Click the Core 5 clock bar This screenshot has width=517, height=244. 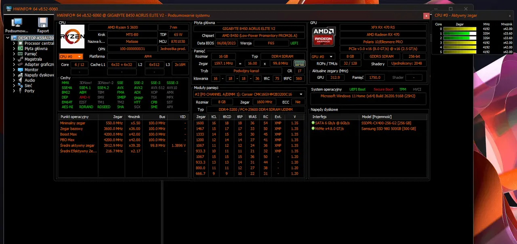pyautogui.click(x=460, y=52)
